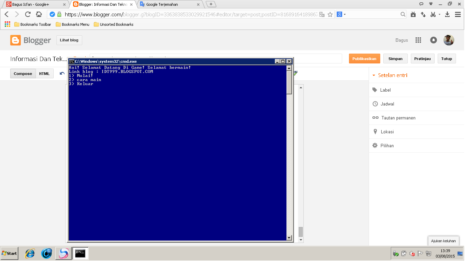Click Label tag icon in post settings
The width and height of the screenshot is (473, 266).
coord(375,90)
